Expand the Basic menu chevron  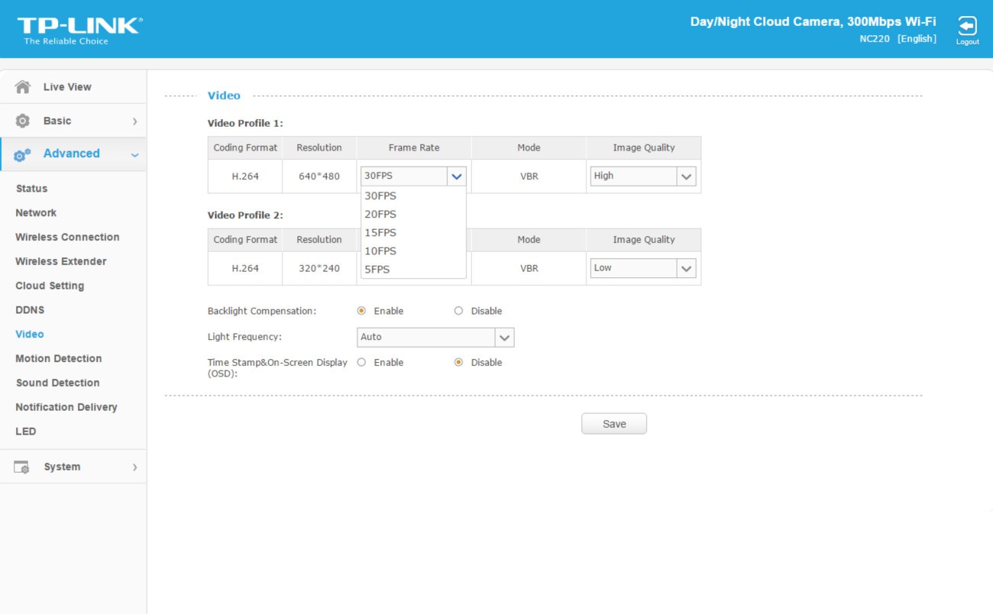click(134, 121)
